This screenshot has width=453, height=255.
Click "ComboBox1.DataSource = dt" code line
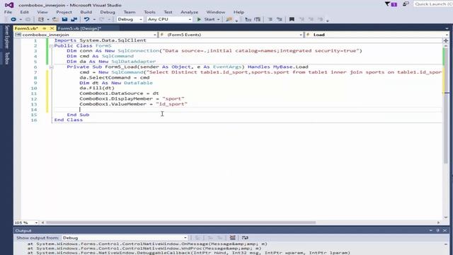coord(120,93)
